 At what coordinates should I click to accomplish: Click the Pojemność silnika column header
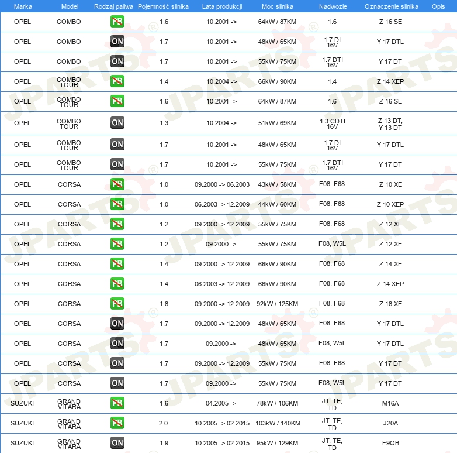(x=163, y=6)
